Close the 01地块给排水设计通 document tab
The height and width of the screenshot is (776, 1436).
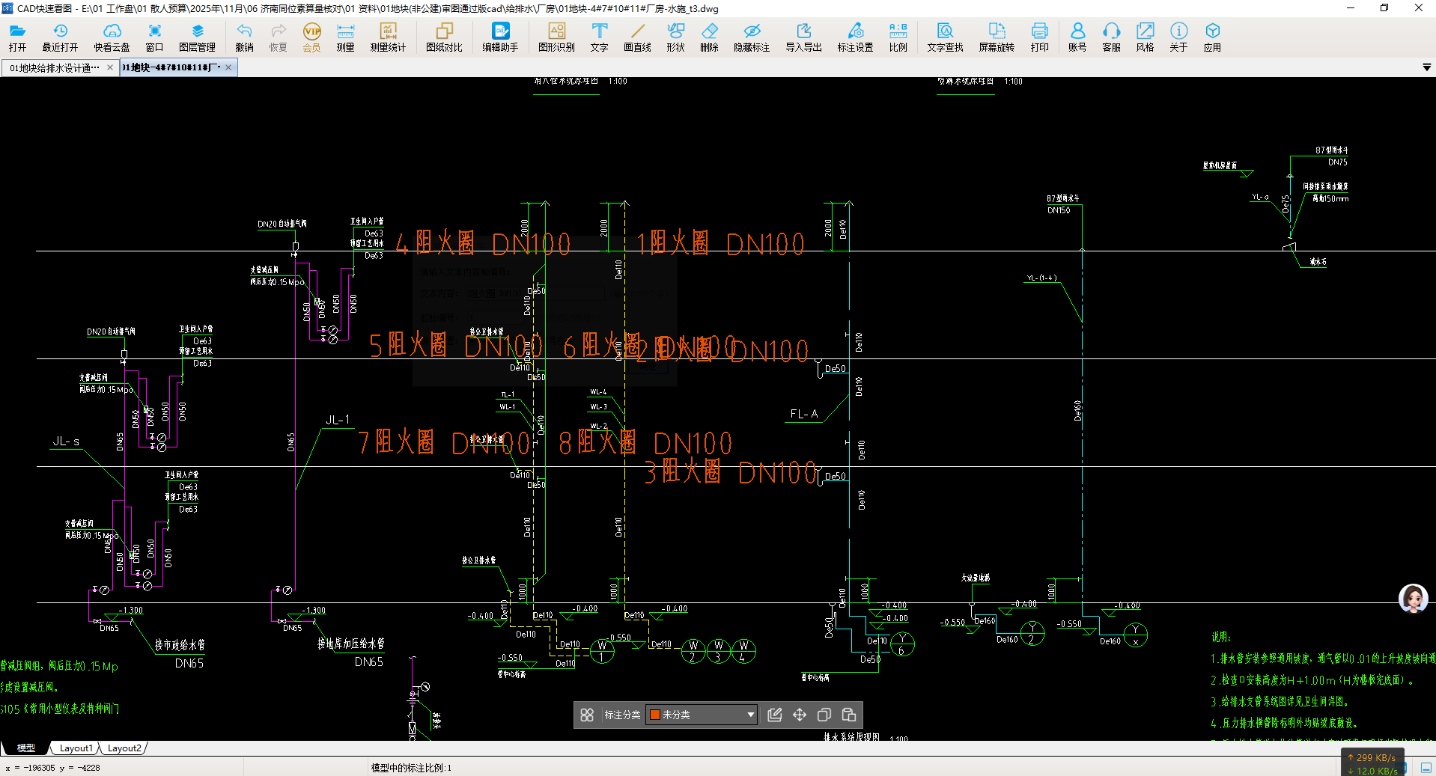110,67
